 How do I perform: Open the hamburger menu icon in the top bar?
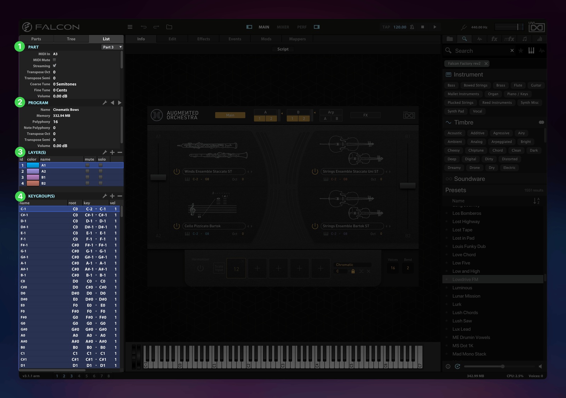tap(130, 27)
